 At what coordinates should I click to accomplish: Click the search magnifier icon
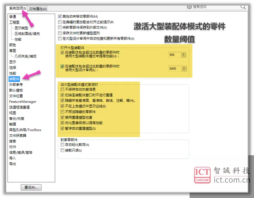[x=243, y=7]
